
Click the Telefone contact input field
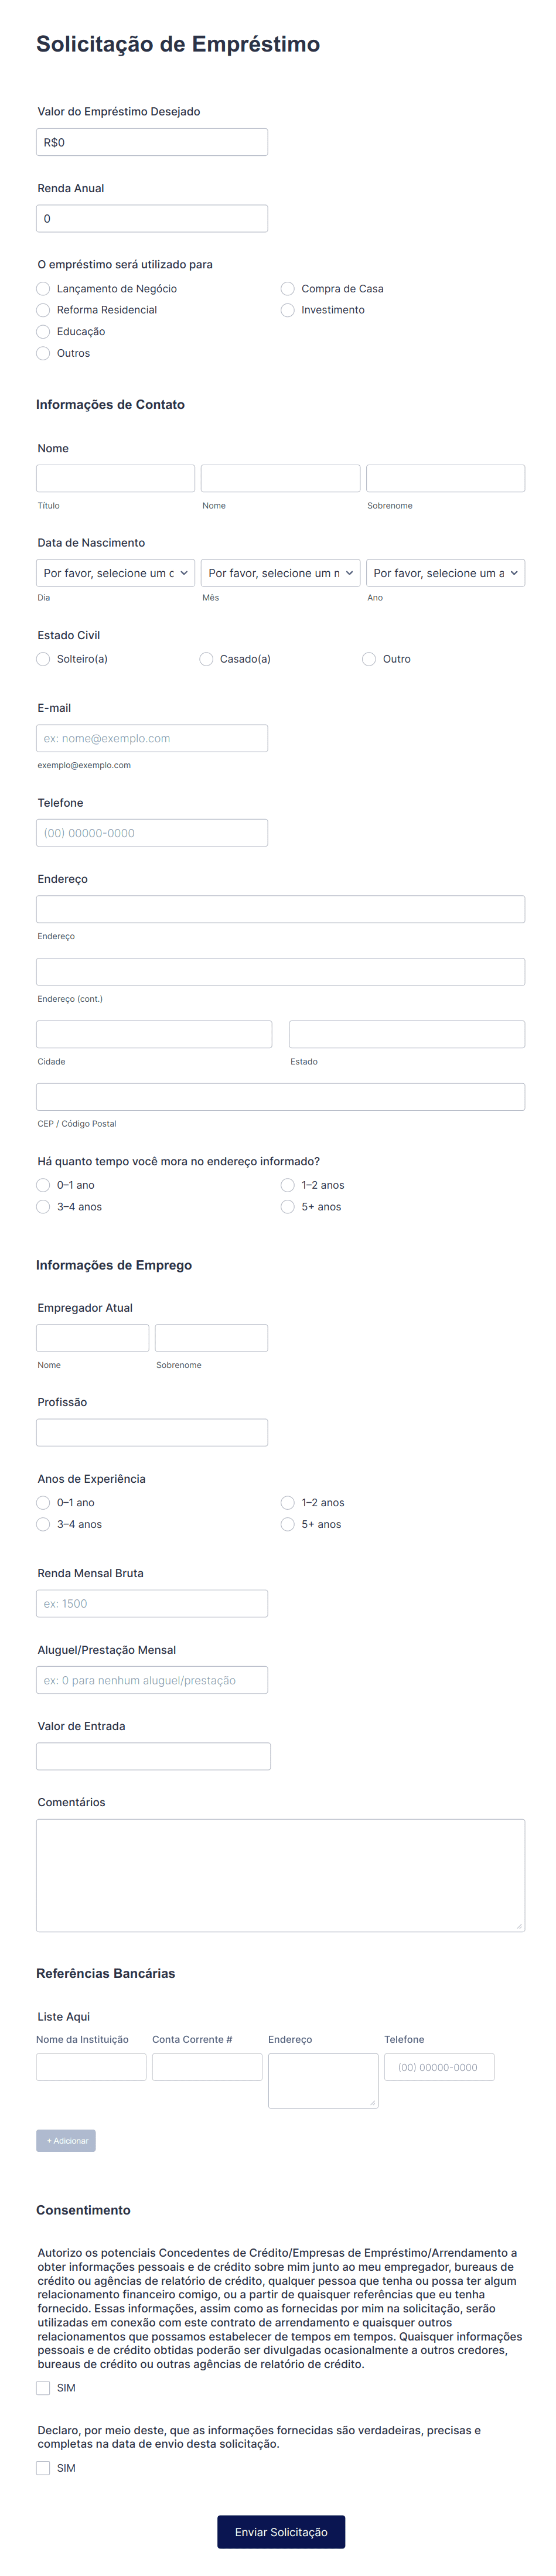pyautogui.click(x=152, y=833)
